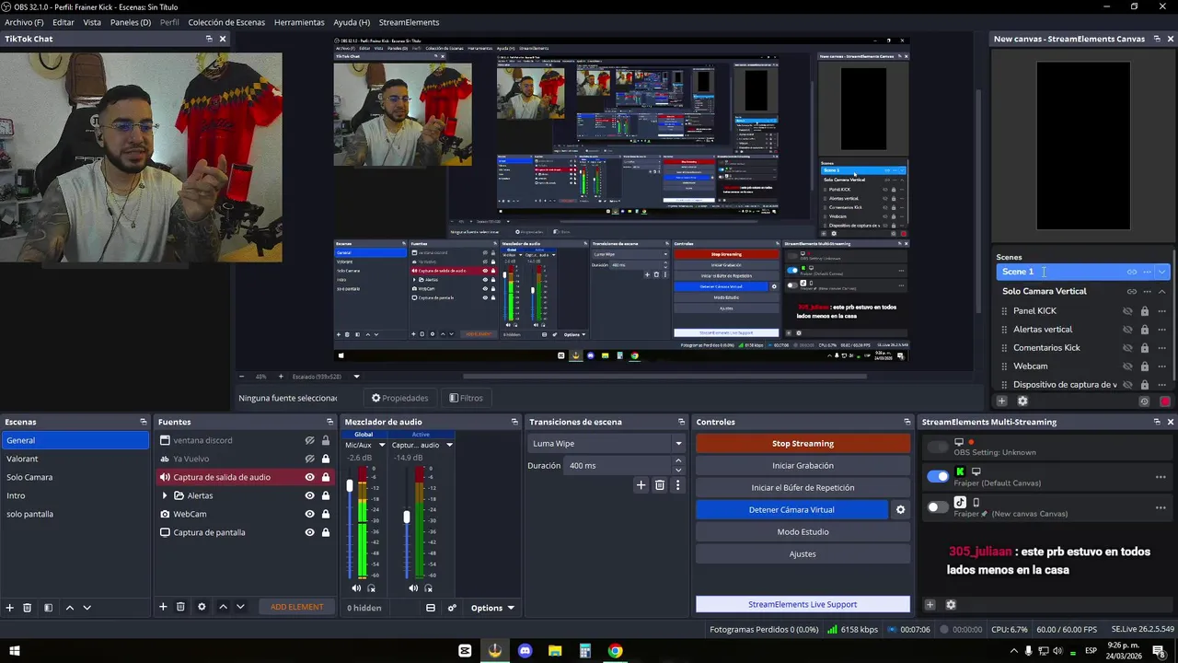
Task: Switch audio mixer layout icon
Action: (430, 608)
